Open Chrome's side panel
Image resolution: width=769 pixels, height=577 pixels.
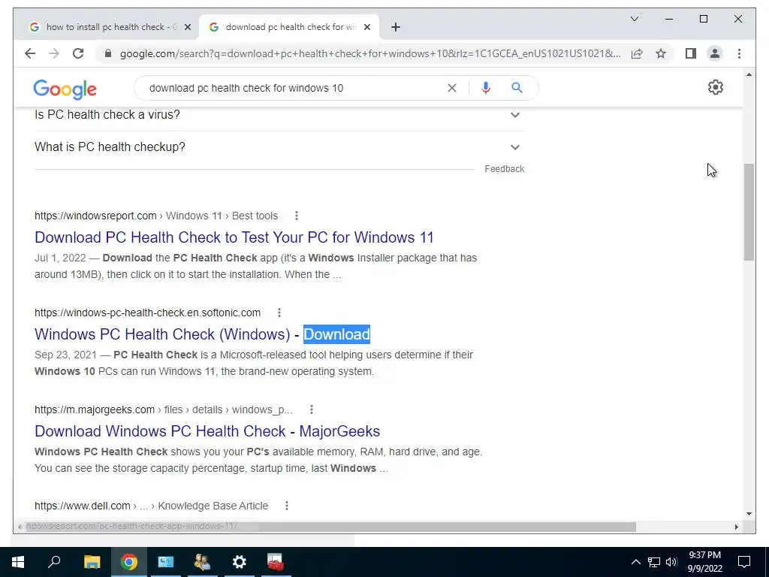(x=691, y=53)
